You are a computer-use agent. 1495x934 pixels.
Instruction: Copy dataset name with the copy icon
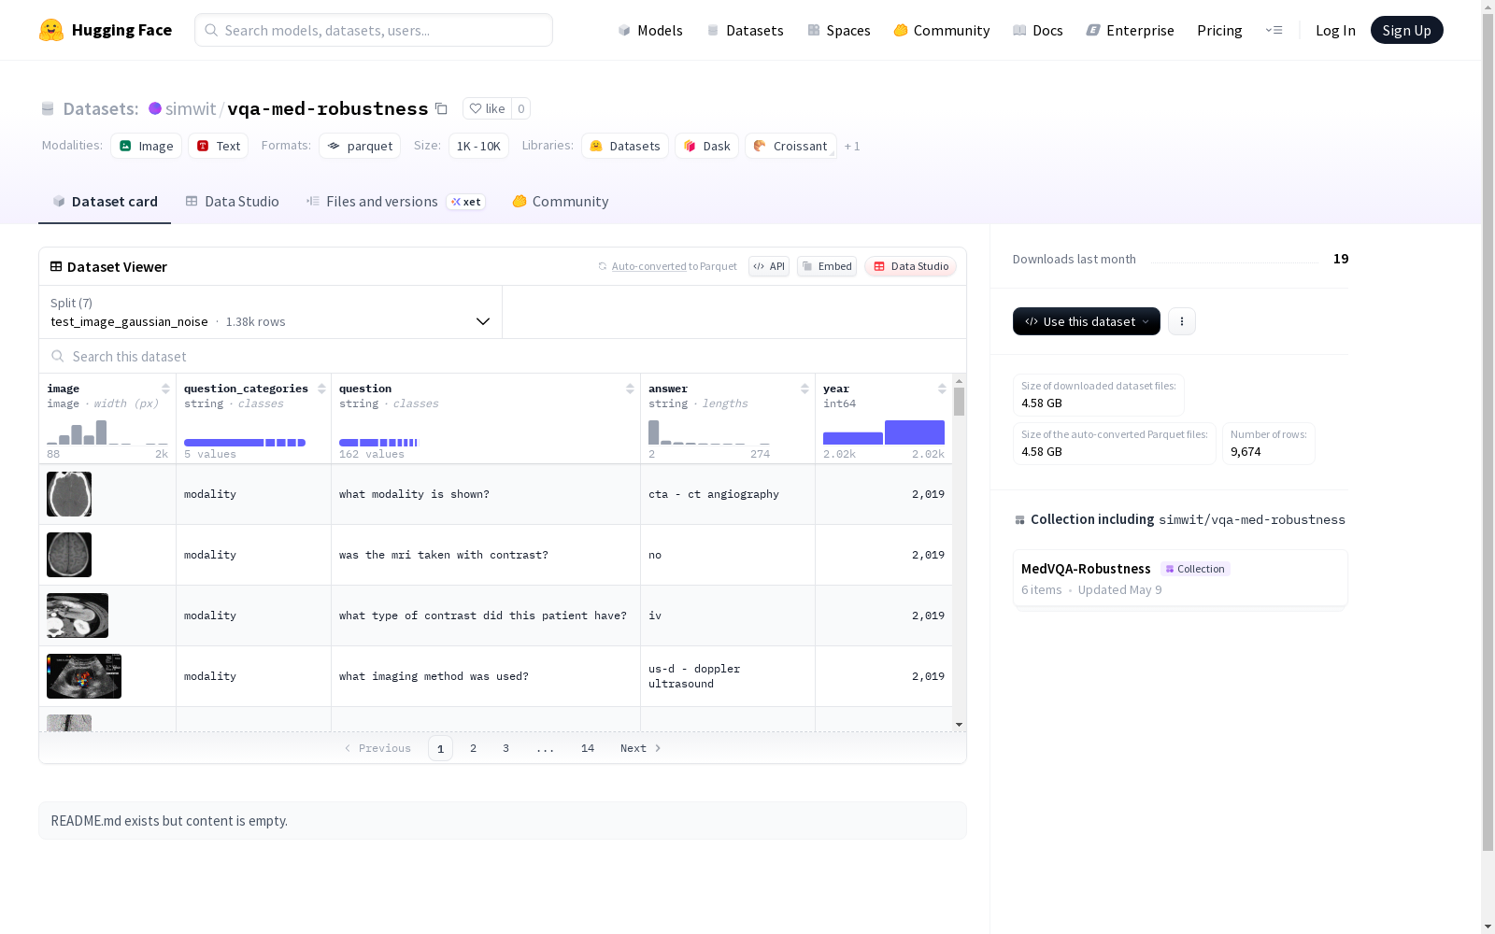(441, 108)
